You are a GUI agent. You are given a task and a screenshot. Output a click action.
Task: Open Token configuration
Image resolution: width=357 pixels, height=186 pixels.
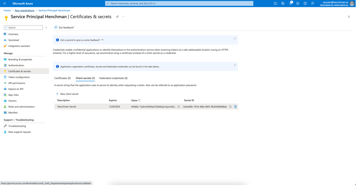point(19,77)
